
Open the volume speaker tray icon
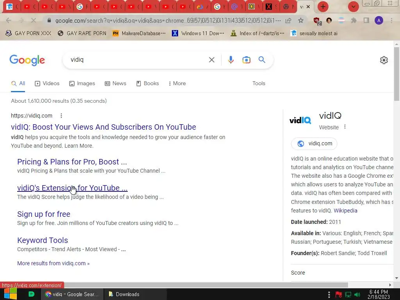point(357,295)
